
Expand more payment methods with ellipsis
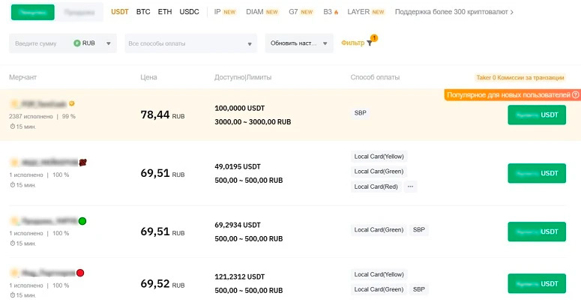pos(410,187)
